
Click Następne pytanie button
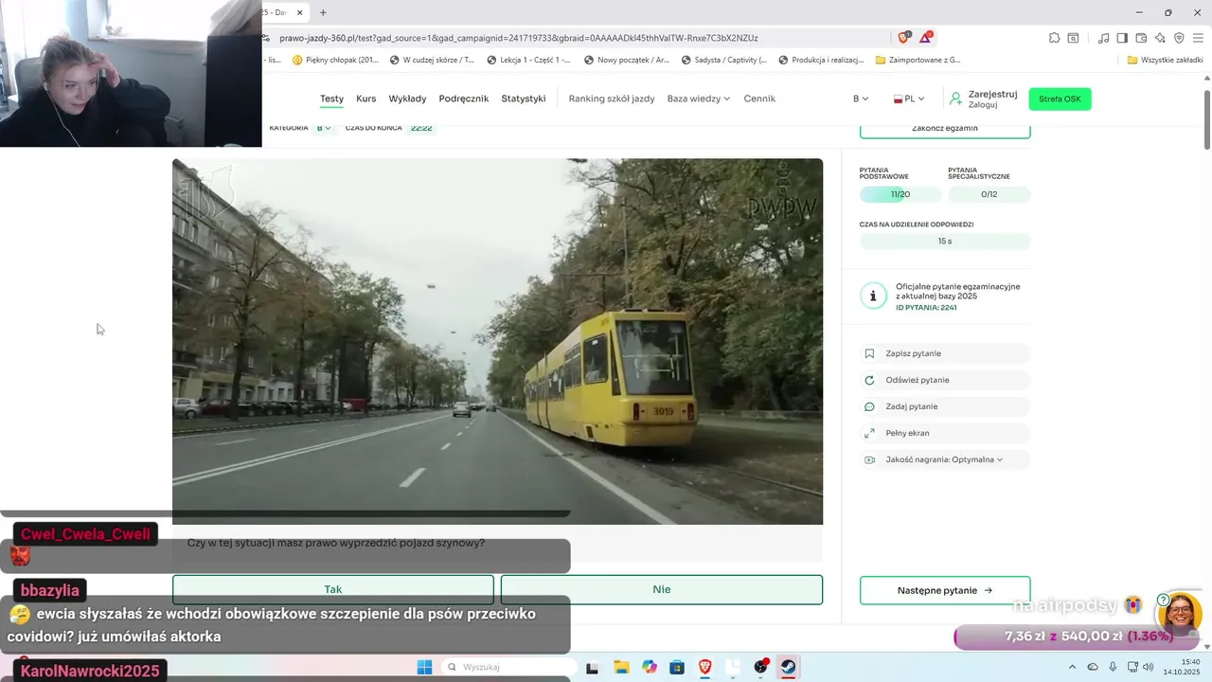[945, 590]
